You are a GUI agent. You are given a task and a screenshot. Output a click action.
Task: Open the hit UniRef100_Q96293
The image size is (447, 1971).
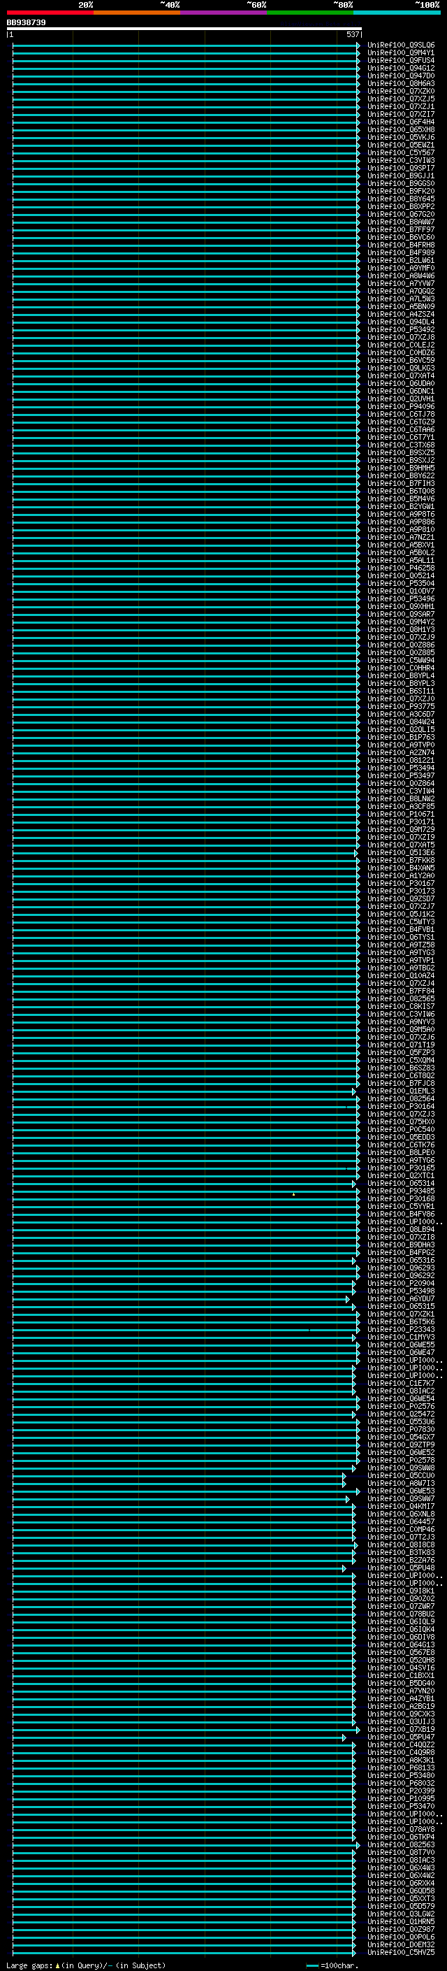point(400,1268)
